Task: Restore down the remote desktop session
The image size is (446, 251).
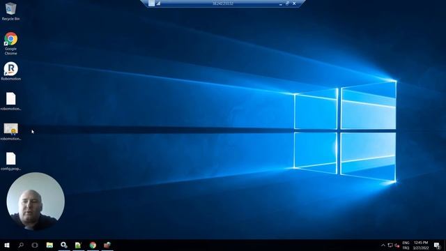Action: pyautogui.click(x=287, y=3)
